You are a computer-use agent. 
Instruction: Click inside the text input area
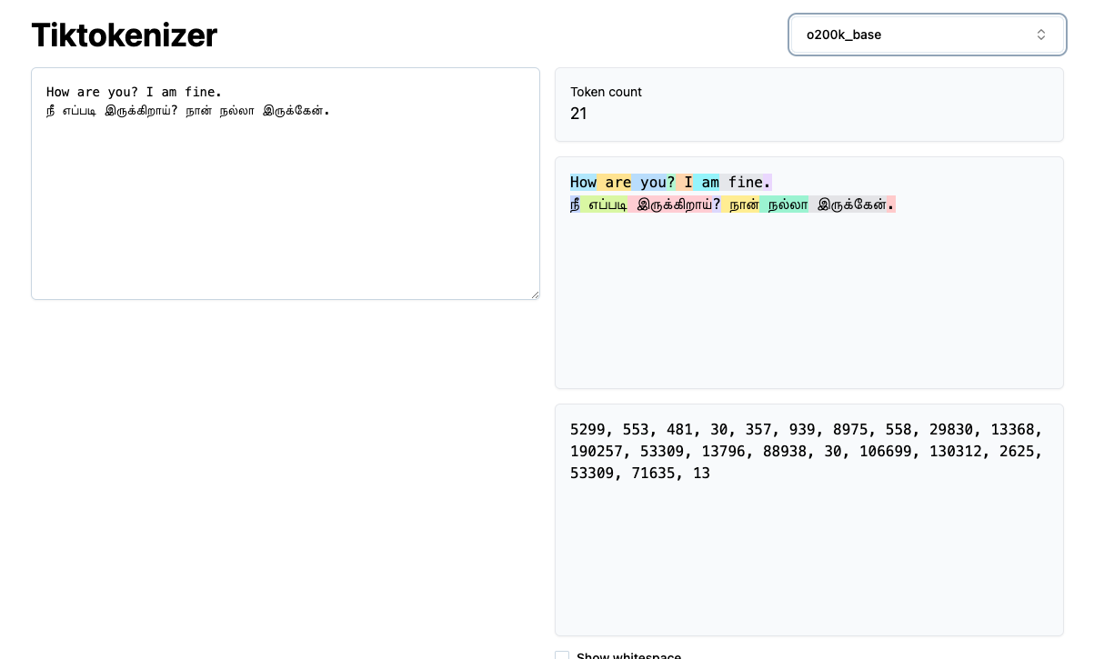click(286, 184)
